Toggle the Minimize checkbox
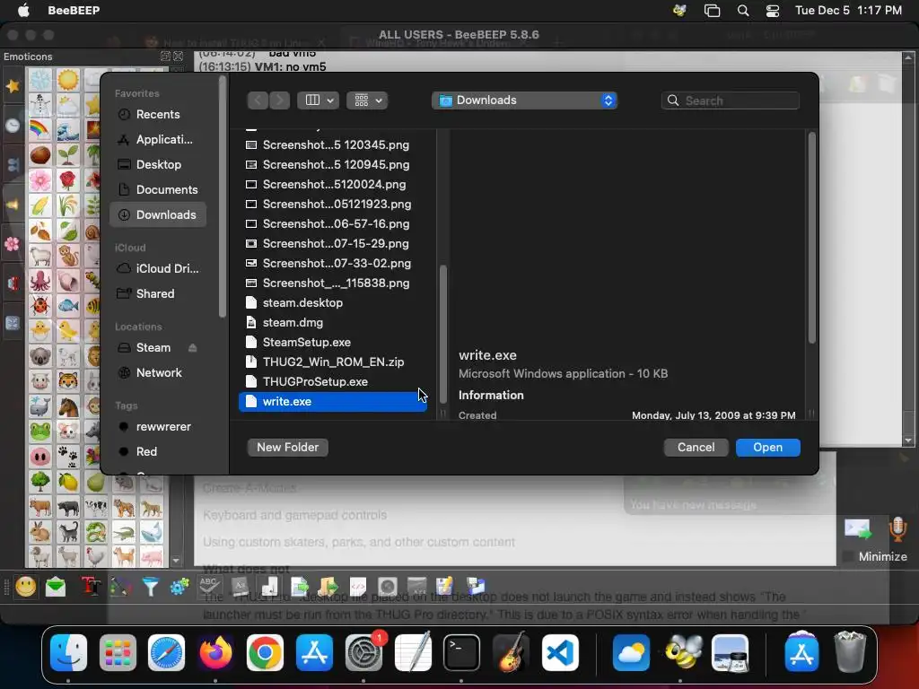 coord(847,556)
